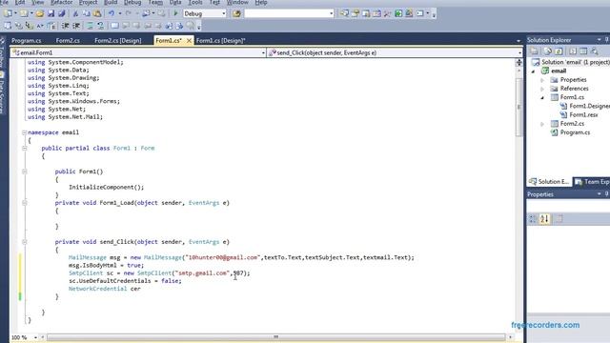Click the green Start Page toolbar icon
The height and width of the screenshot is (343, 610).
(x=398, y=13)
